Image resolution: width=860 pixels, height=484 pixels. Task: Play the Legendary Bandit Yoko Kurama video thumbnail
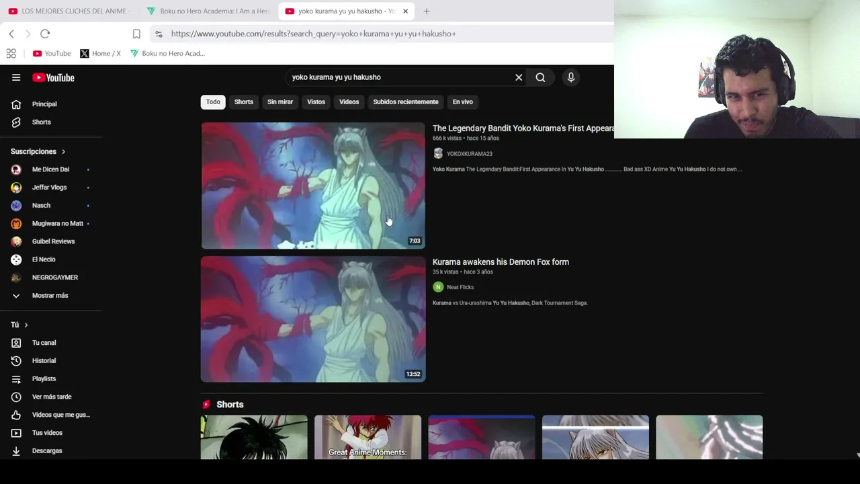[313, 186]
